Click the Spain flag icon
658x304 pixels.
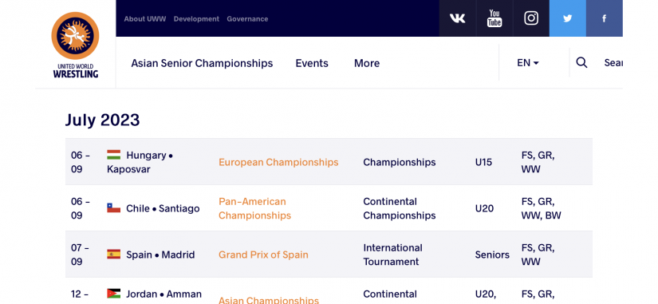[x=114, y=255]
